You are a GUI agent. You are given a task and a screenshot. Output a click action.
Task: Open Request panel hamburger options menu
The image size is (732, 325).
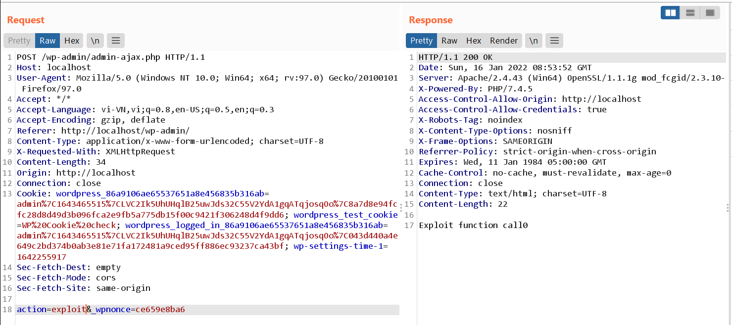[115, 41]
